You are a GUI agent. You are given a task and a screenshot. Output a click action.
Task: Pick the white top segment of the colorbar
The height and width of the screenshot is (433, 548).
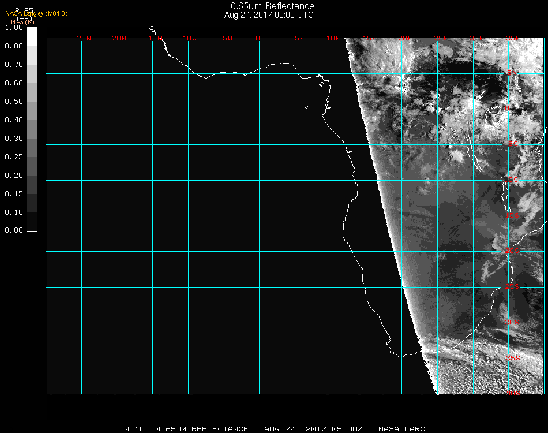point(32,37)
